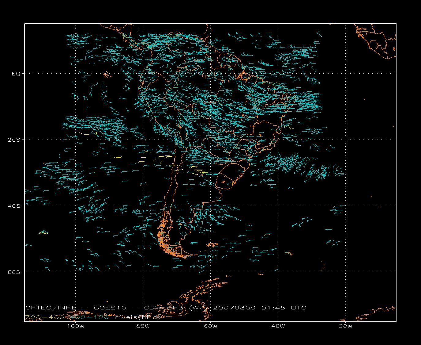The image size is (421, 345).
Task: Click the '20S' latitude label
Action: click(14, 140)
